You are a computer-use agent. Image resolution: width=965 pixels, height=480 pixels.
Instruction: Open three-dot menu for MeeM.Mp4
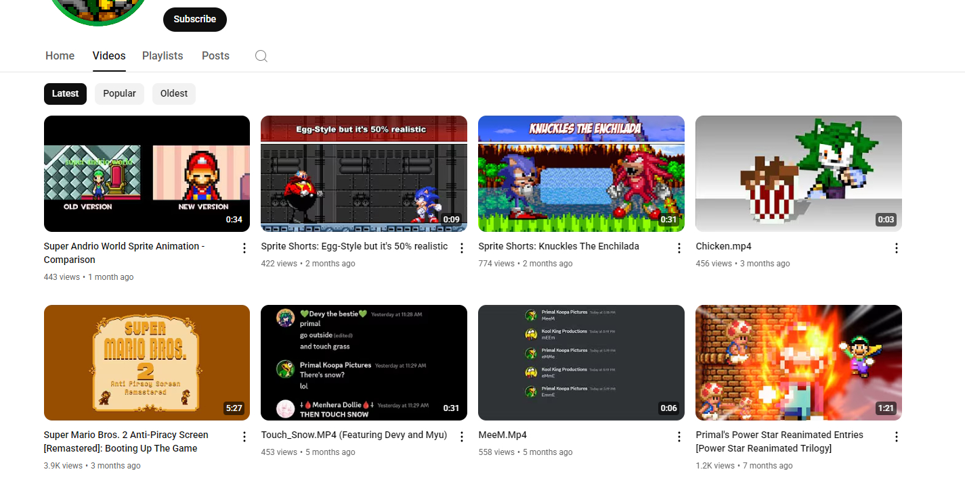679,437
